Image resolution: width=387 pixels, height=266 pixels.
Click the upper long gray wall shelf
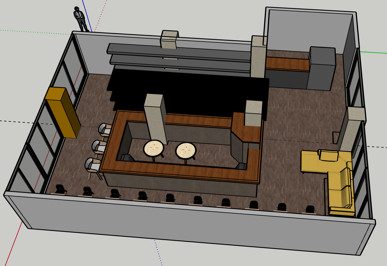click(x=178, y=53)
